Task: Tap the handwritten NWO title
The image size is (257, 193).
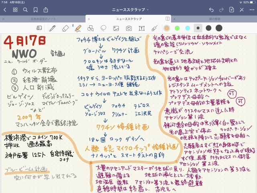Action: coord(24,53)
